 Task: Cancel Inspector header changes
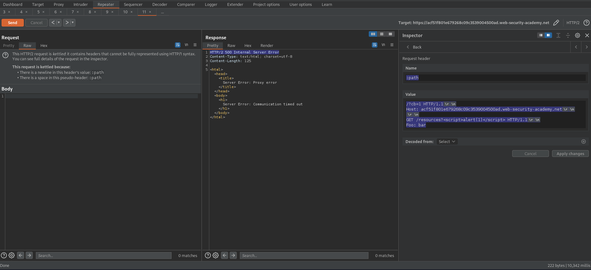(x=530, y=154)
